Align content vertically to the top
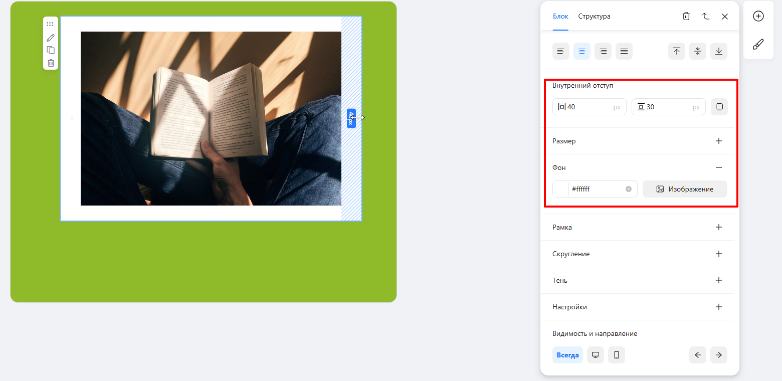 (677, 51)
